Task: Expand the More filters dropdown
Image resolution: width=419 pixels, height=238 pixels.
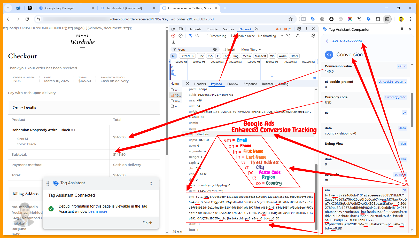Action: pyautogui.click(x=251, y=50)
